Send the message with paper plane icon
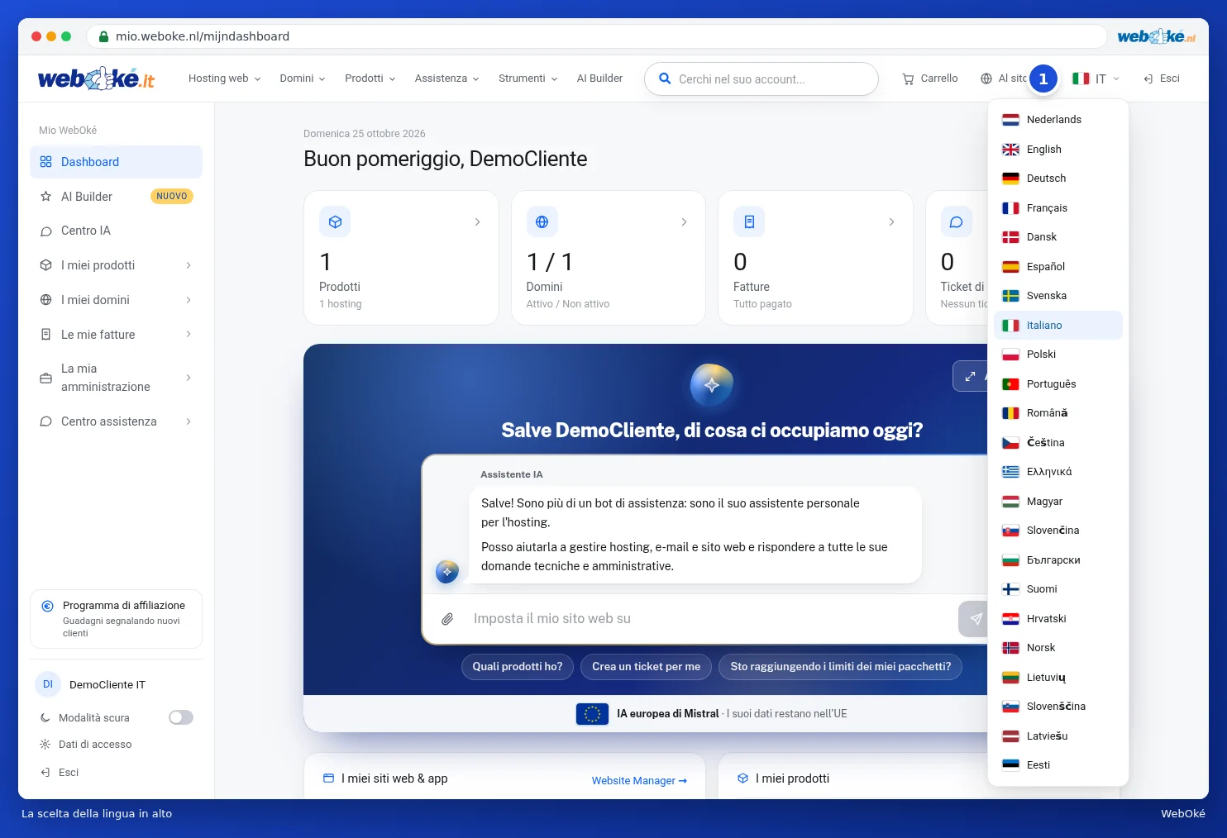Image resolution: width=1227 pixels, height=838 pixels. tap(976, 619)
